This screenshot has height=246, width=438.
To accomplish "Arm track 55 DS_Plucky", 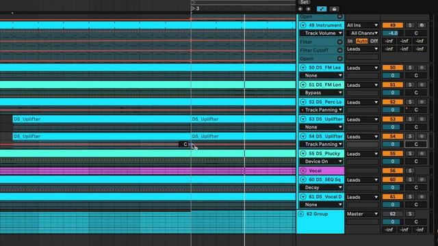I will click(422, 153).
